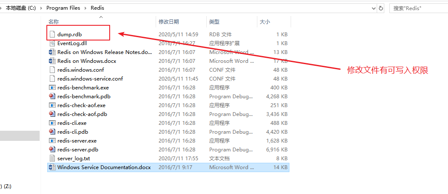Sort files by 类型 column
The width and height of the screenshot is (448, 194).
(x=214, y=22)
